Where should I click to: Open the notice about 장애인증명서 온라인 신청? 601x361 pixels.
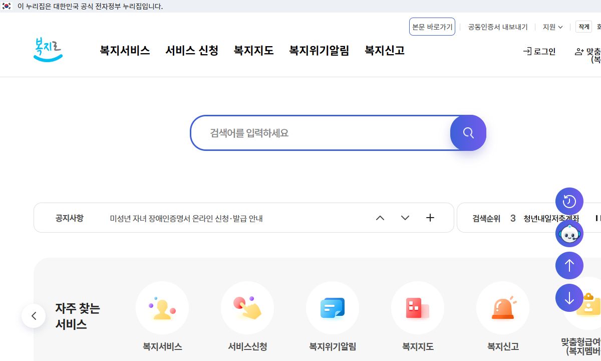pyautogui.click(x=186, y=218)
